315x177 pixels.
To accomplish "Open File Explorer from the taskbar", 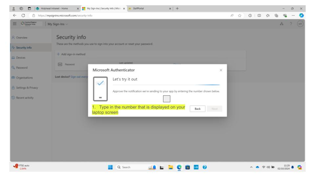I will 171,167.
